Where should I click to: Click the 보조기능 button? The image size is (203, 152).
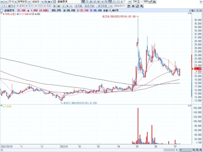[x=89, y=6]
